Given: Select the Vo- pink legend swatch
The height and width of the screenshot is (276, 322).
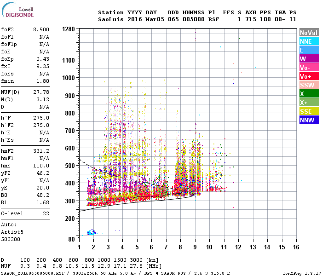Looking at the screenshot, I should (x=309, y=67).
